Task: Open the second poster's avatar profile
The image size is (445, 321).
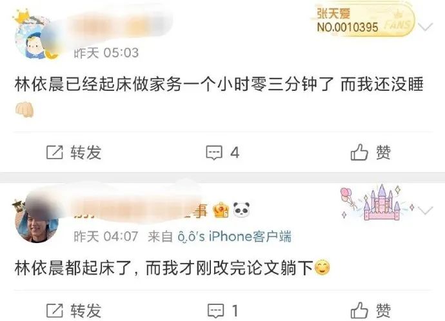Action: (35, 220)
